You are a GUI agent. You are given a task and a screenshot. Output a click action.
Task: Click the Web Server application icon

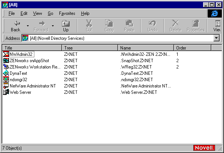[x=6, y=92]
